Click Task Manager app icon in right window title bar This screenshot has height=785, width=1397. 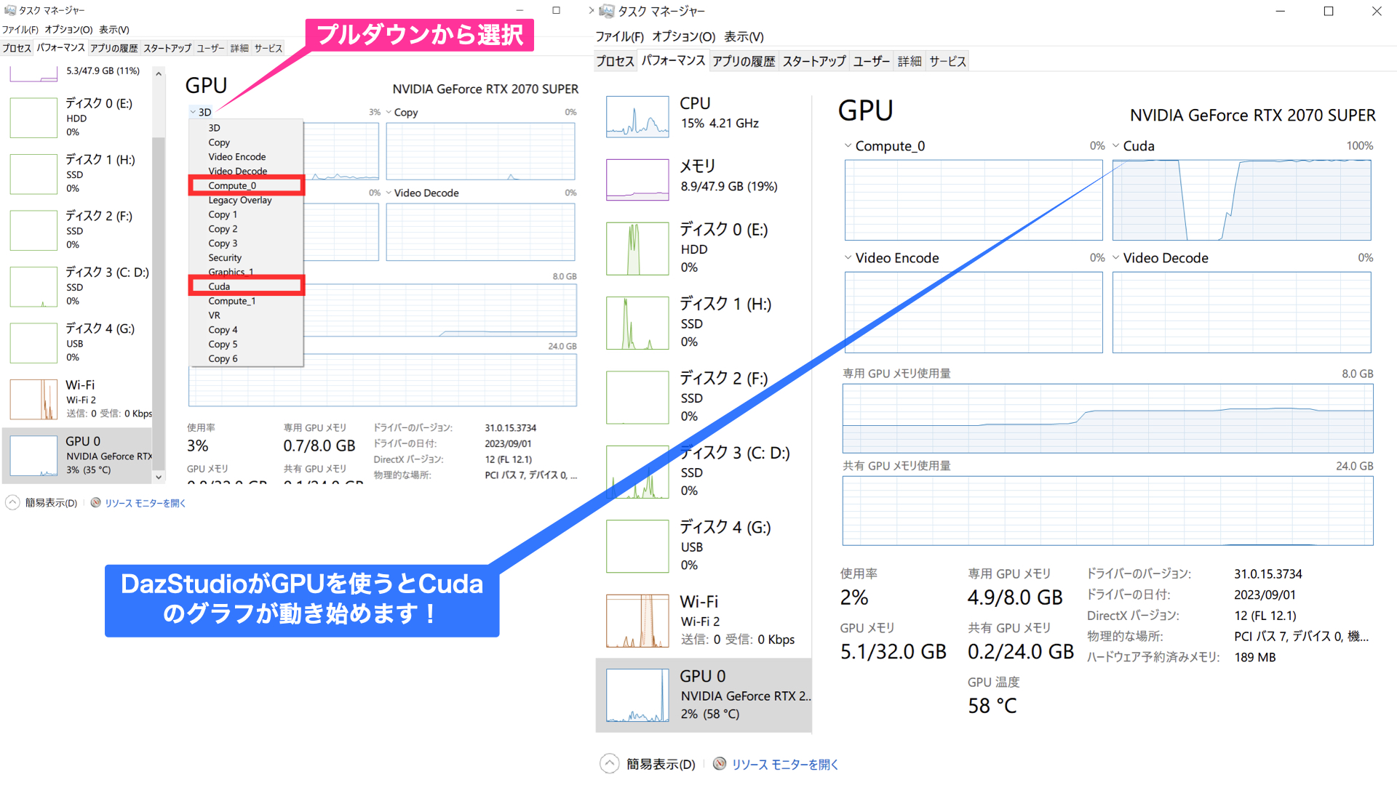point(606,12)
